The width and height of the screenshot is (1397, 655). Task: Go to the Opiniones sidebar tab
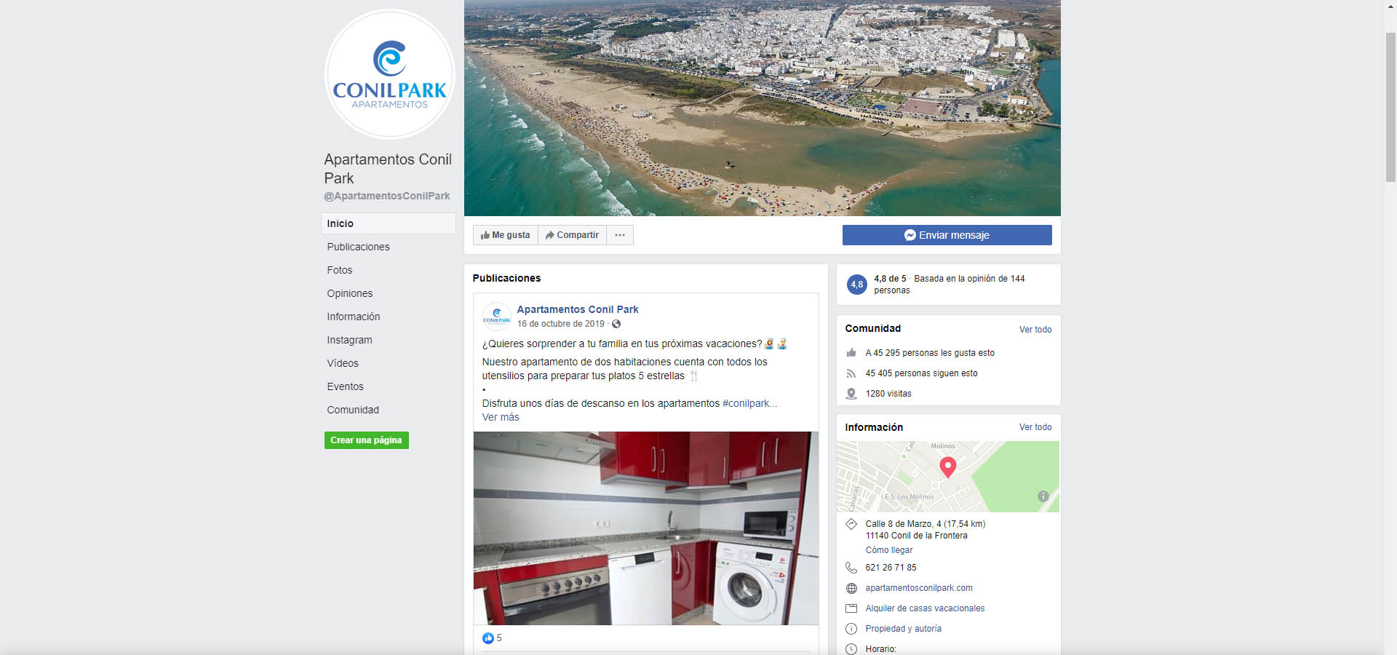(350, 293)
